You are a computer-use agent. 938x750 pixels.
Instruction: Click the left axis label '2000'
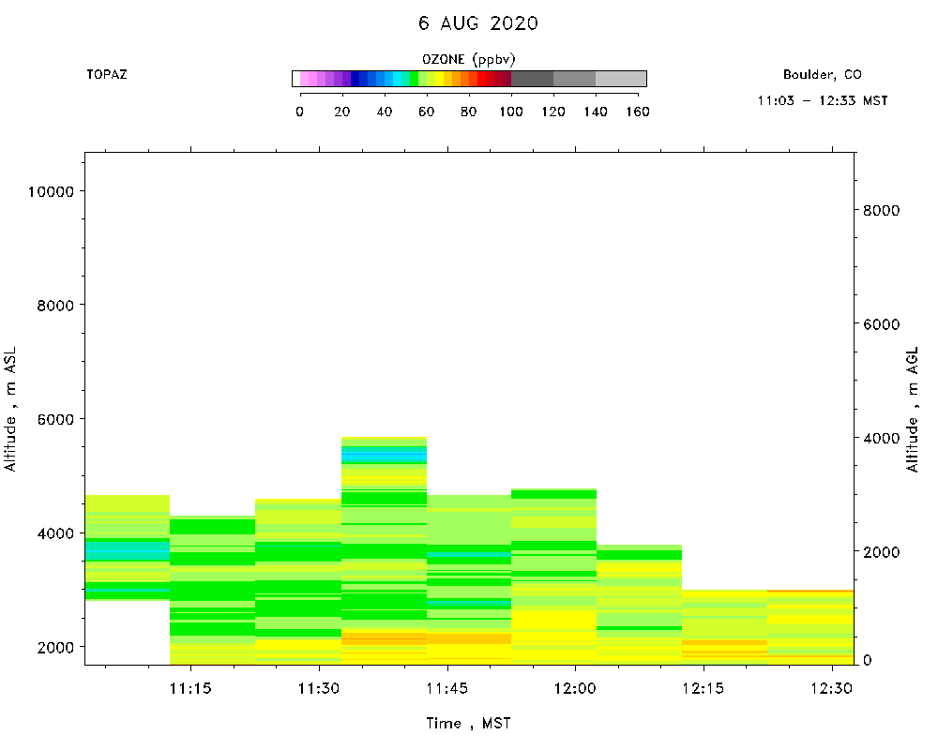55,648
